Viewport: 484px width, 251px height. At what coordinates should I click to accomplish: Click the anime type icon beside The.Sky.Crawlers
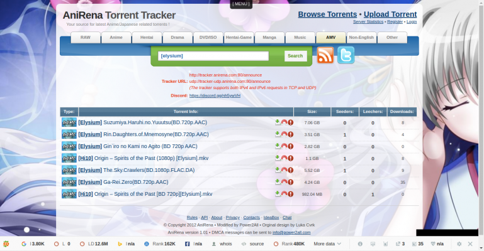point(69,170)
